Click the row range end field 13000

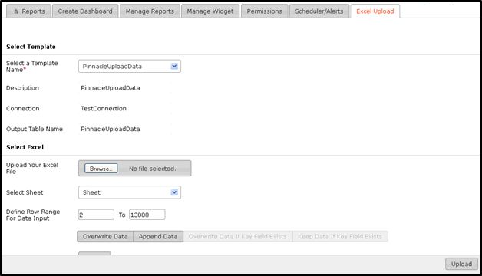point(147,215)
